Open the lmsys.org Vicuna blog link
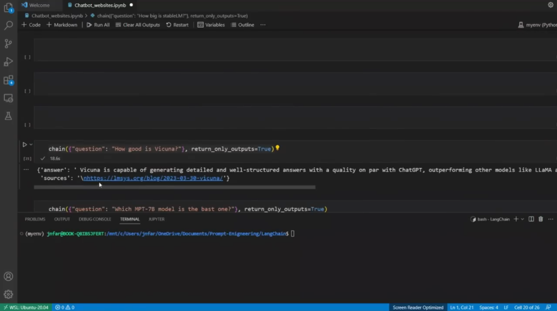The image size is (557, 311). click(154, 178)
